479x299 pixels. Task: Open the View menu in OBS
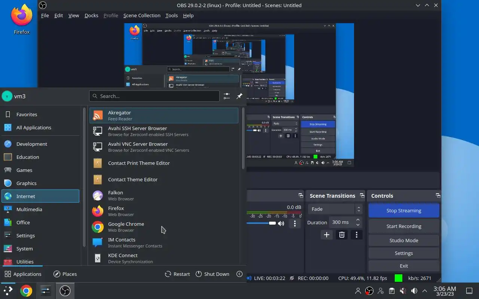click(74, 15)
